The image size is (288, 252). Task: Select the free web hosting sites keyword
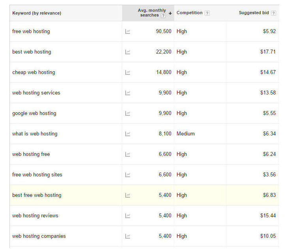click(37, 175)
